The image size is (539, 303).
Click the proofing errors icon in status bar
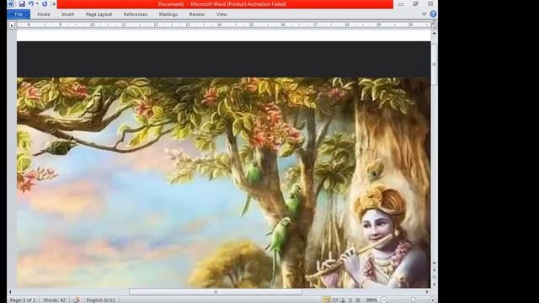click(x=77, y=300)
